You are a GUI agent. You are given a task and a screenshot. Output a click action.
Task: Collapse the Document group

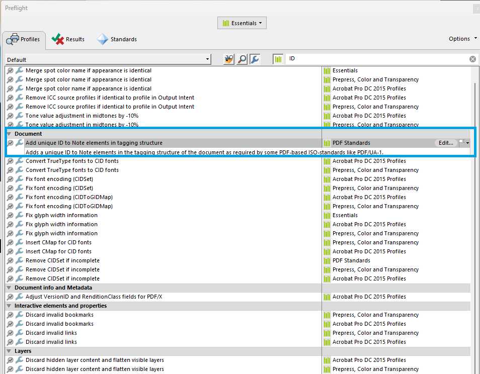pos(9,134)
